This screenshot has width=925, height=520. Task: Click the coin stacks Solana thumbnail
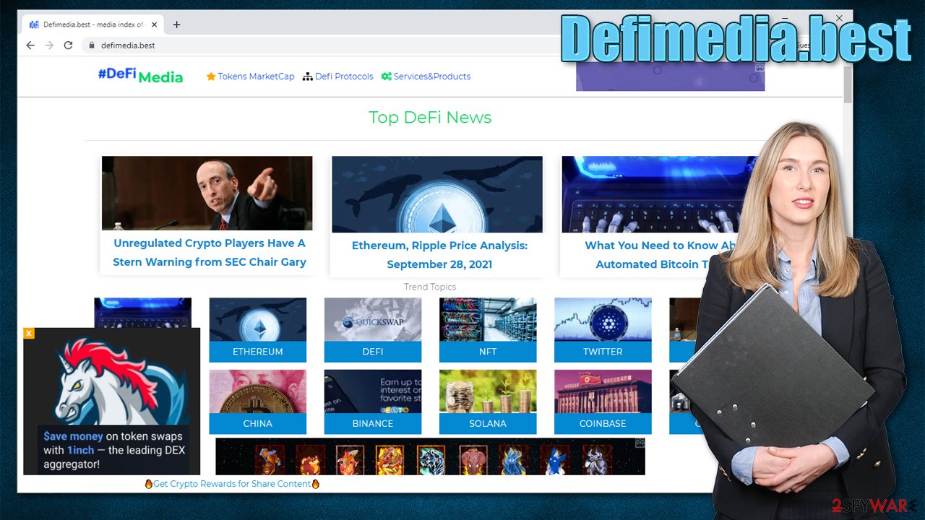point(488,392)
